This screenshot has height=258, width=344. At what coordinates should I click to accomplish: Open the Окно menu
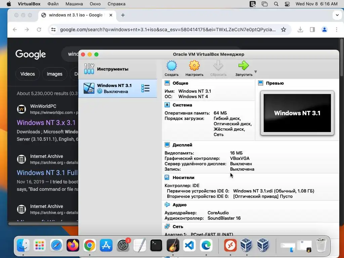[95, 4]
